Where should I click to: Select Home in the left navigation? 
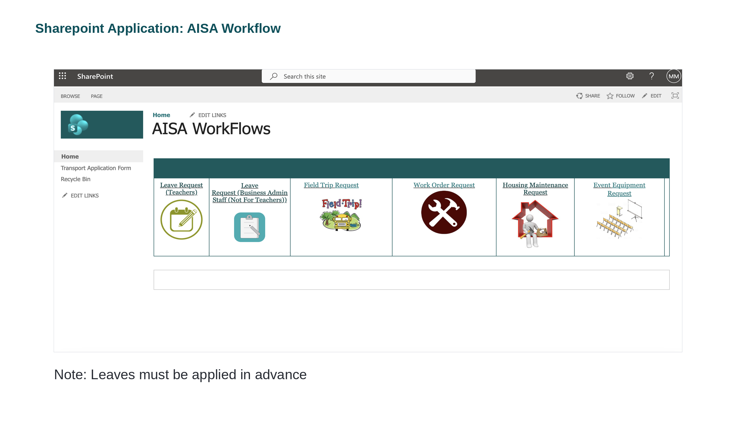[x=99, y=156]
